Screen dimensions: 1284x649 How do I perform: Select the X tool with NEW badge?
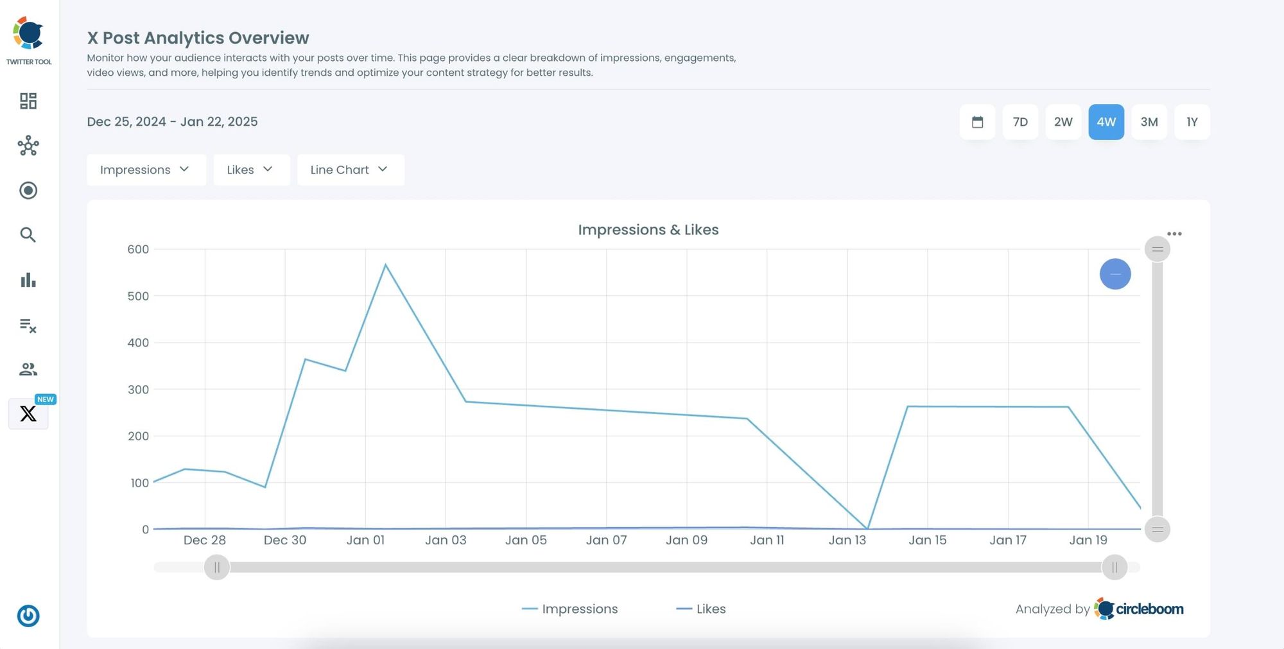pos(28,413)
